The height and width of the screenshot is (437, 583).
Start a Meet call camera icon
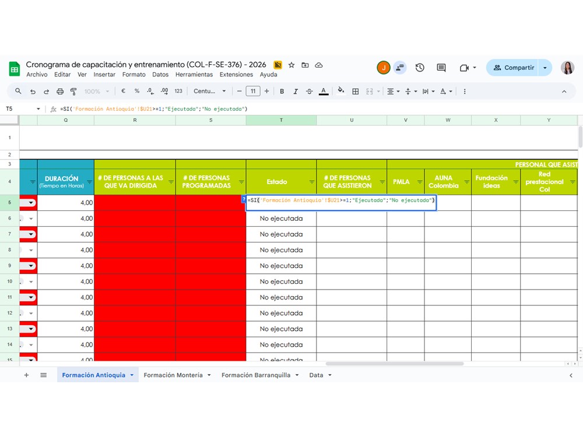tap(464, 68)
